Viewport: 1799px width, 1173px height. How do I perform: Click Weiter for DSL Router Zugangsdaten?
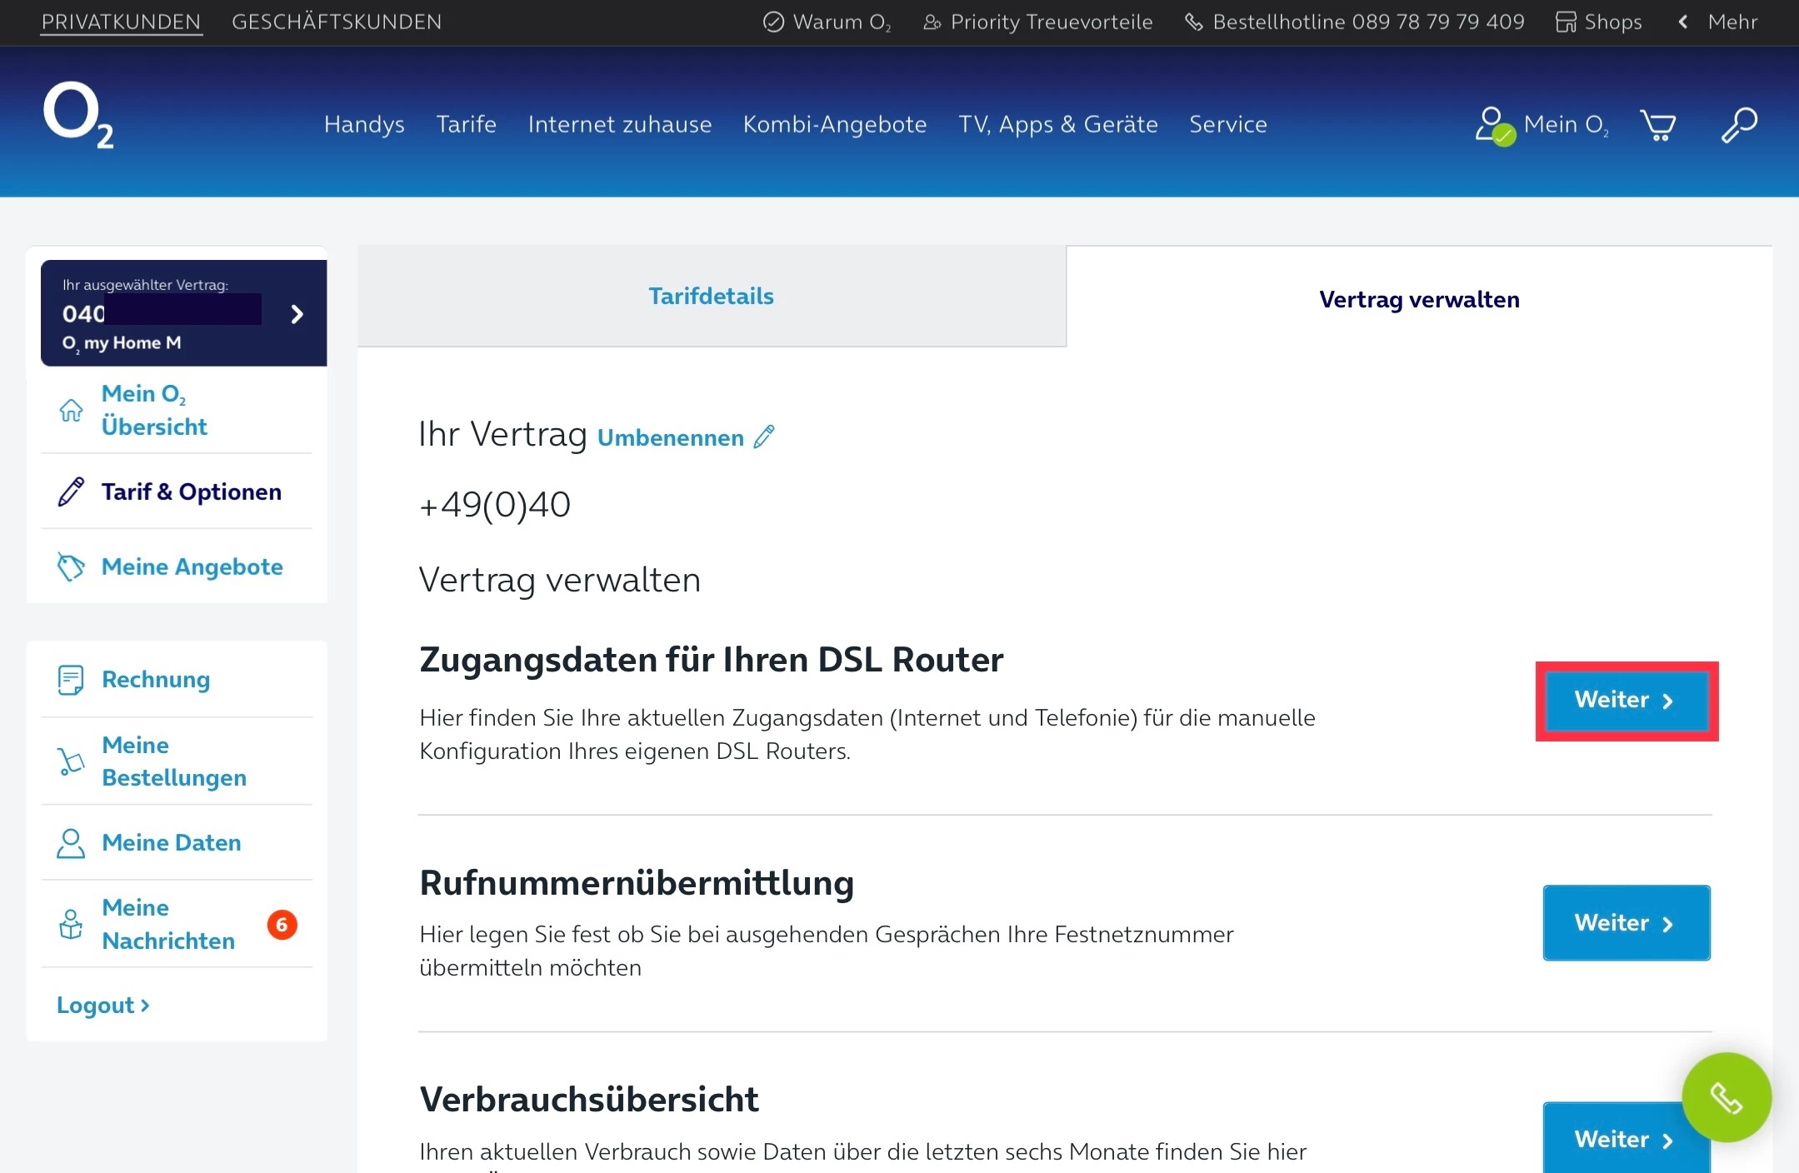1626,701
